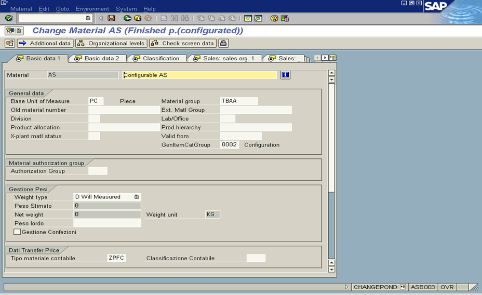Click the Old material number field
This screenshot has width=482, height=295.
click(124, 110)
